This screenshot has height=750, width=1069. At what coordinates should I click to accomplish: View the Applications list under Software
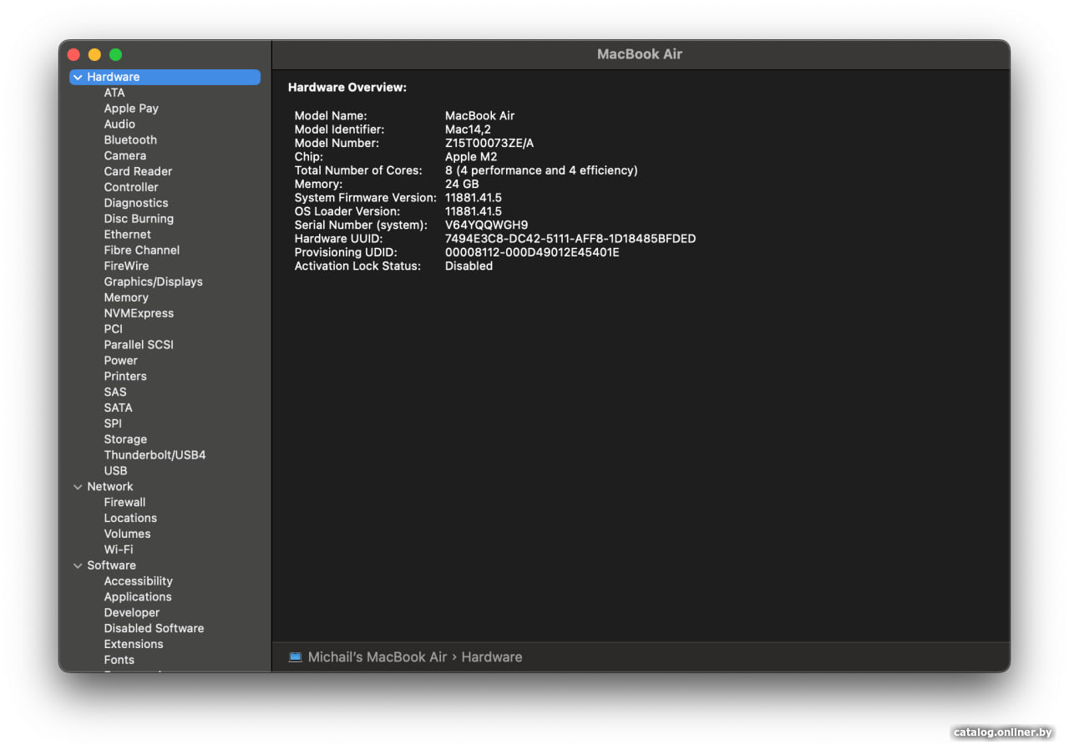138,597
